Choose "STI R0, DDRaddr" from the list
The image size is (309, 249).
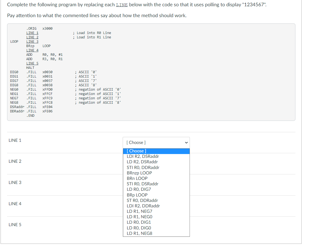[x=143, y=167]
